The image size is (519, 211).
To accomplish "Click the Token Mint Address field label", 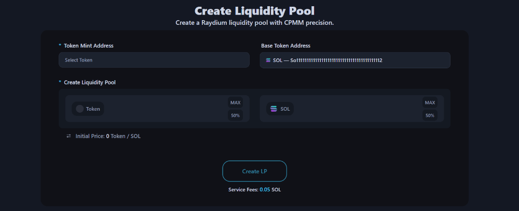I will 88,46.
